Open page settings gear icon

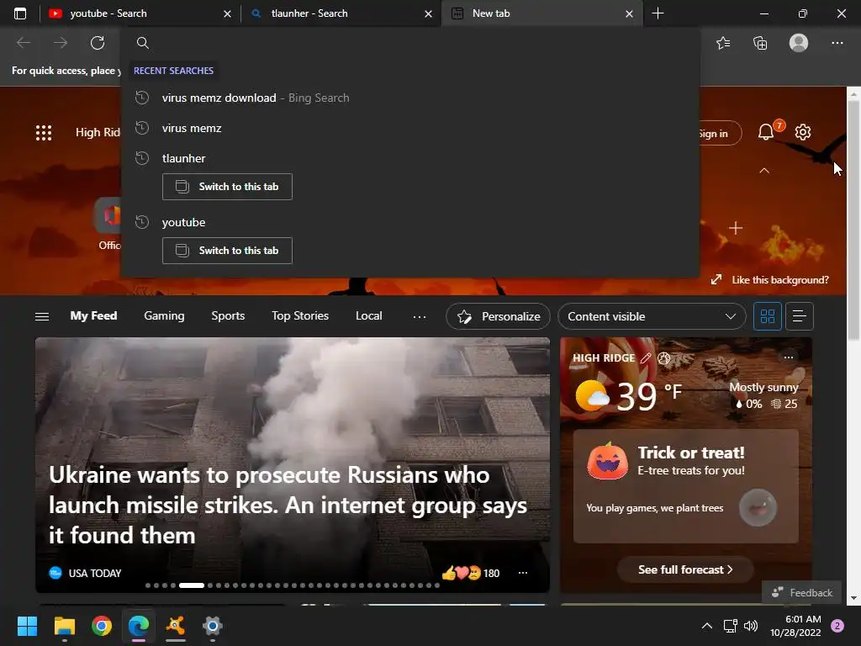[803, 132]
